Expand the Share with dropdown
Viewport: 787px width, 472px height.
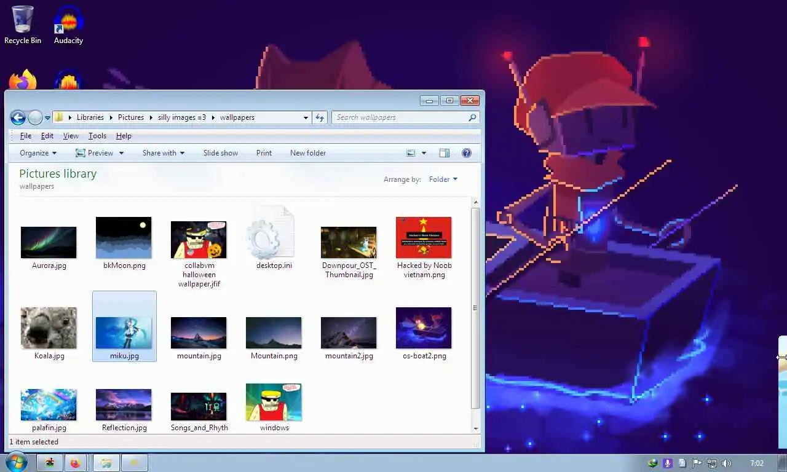tap(164, 153)
